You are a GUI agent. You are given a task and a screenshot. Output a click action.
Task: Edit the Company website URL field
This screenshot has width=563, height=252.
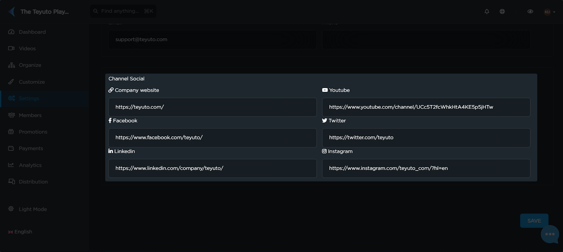[213, 107]
